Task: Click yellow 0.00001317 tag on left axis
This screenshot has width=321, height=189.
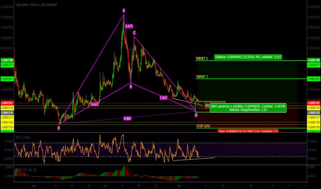Action: click(x=7, y=118)
